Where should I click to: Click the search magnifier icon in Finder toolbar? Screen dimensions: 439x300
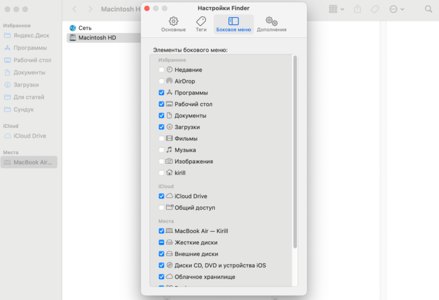(428, 9)
